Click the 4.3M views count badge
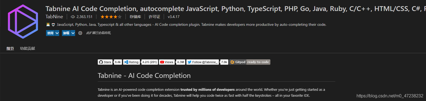This screenshot has width=426, height=101. [x=181, y=62]
